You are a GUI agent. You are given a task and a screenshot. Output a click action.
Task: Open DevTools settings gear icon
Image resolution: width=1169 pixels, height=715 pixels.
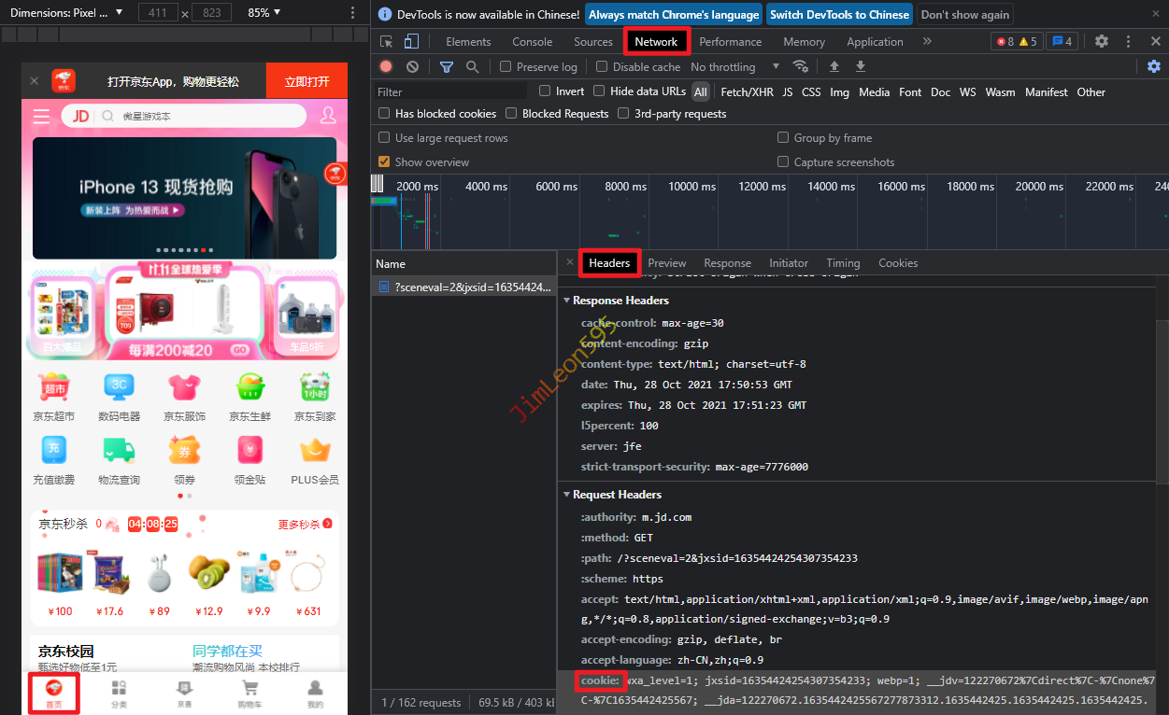tap(1102, 42)
